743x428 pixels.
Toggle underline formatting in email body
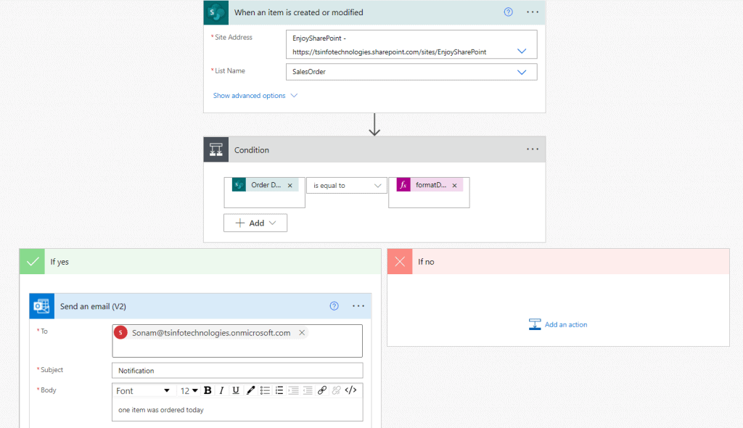coord(236,390)
